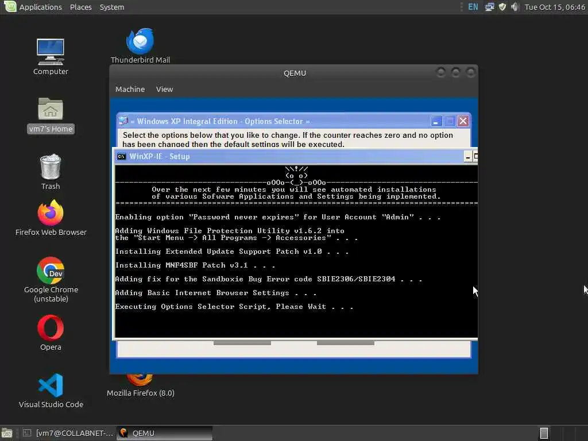Open the Places menu
The height and width of the screenshot is (441, 588).
[x=80, y=7]
